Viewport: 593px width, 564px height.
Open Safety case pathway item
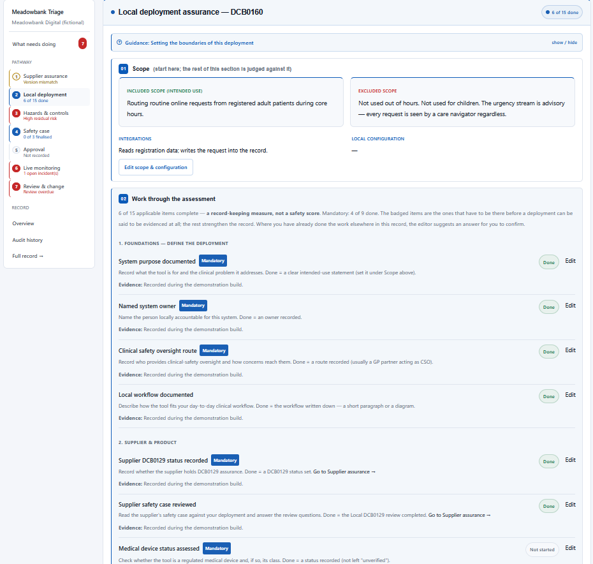(x=50, y=133)
